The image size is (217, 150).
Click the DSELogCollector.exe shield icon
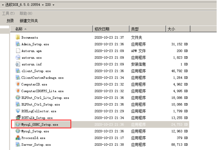(18, 111)
